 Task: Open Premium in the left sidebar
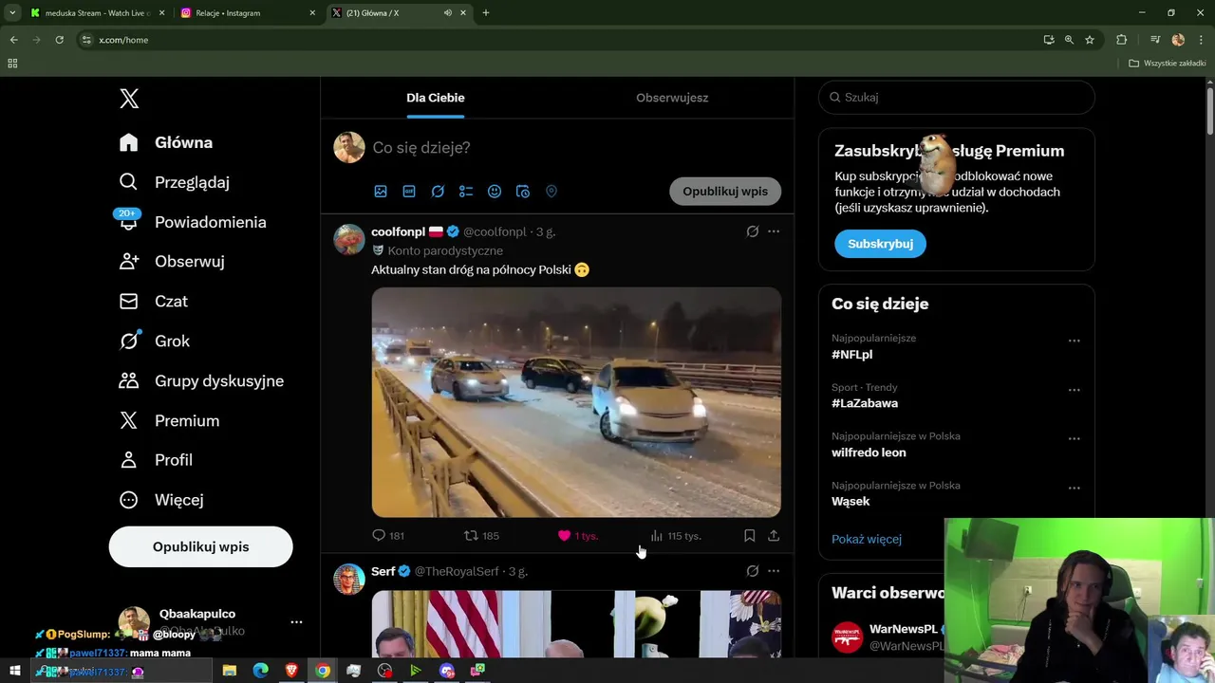pyautogui.click(x=169, y=421)
